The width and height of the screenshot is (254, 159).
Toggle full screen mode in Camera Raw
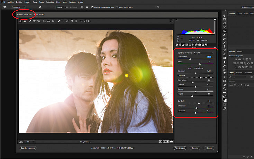[171, 21]
